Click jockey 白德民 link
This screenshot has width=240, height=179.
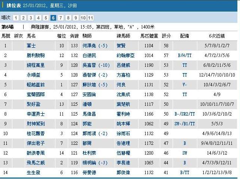(89, 55)
